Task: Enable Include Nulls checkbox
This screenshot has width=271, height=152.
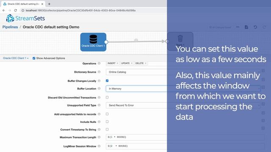Action: point(107,122)
